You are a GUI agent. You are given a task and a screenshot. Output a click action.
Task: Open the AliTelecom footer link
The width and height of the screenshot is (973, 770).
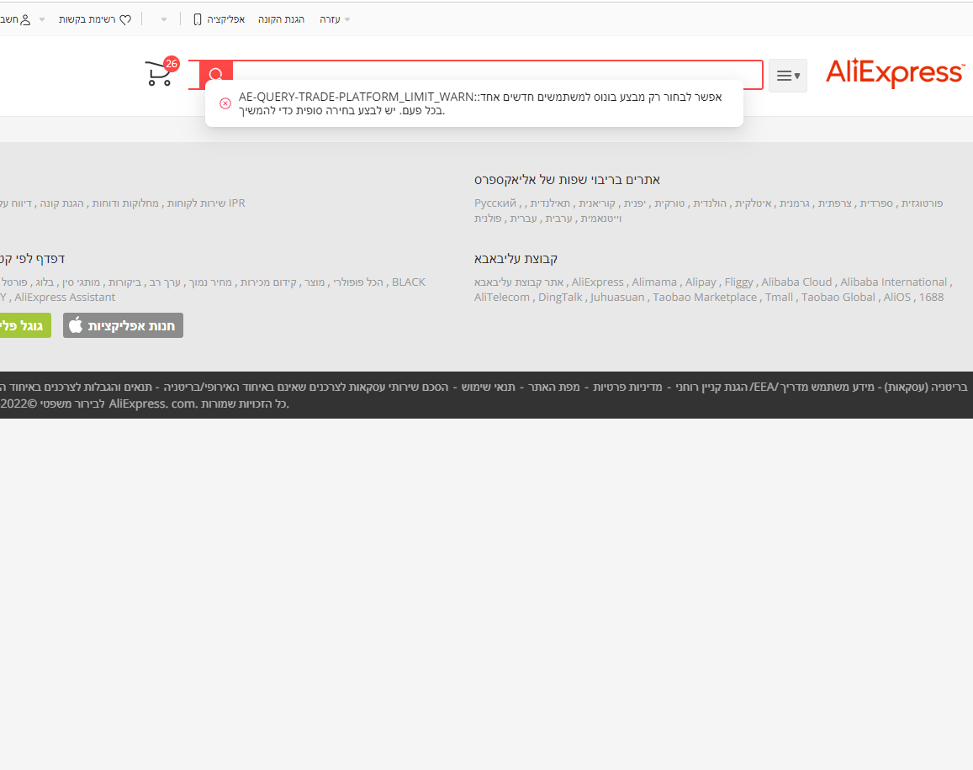point(502,298)
